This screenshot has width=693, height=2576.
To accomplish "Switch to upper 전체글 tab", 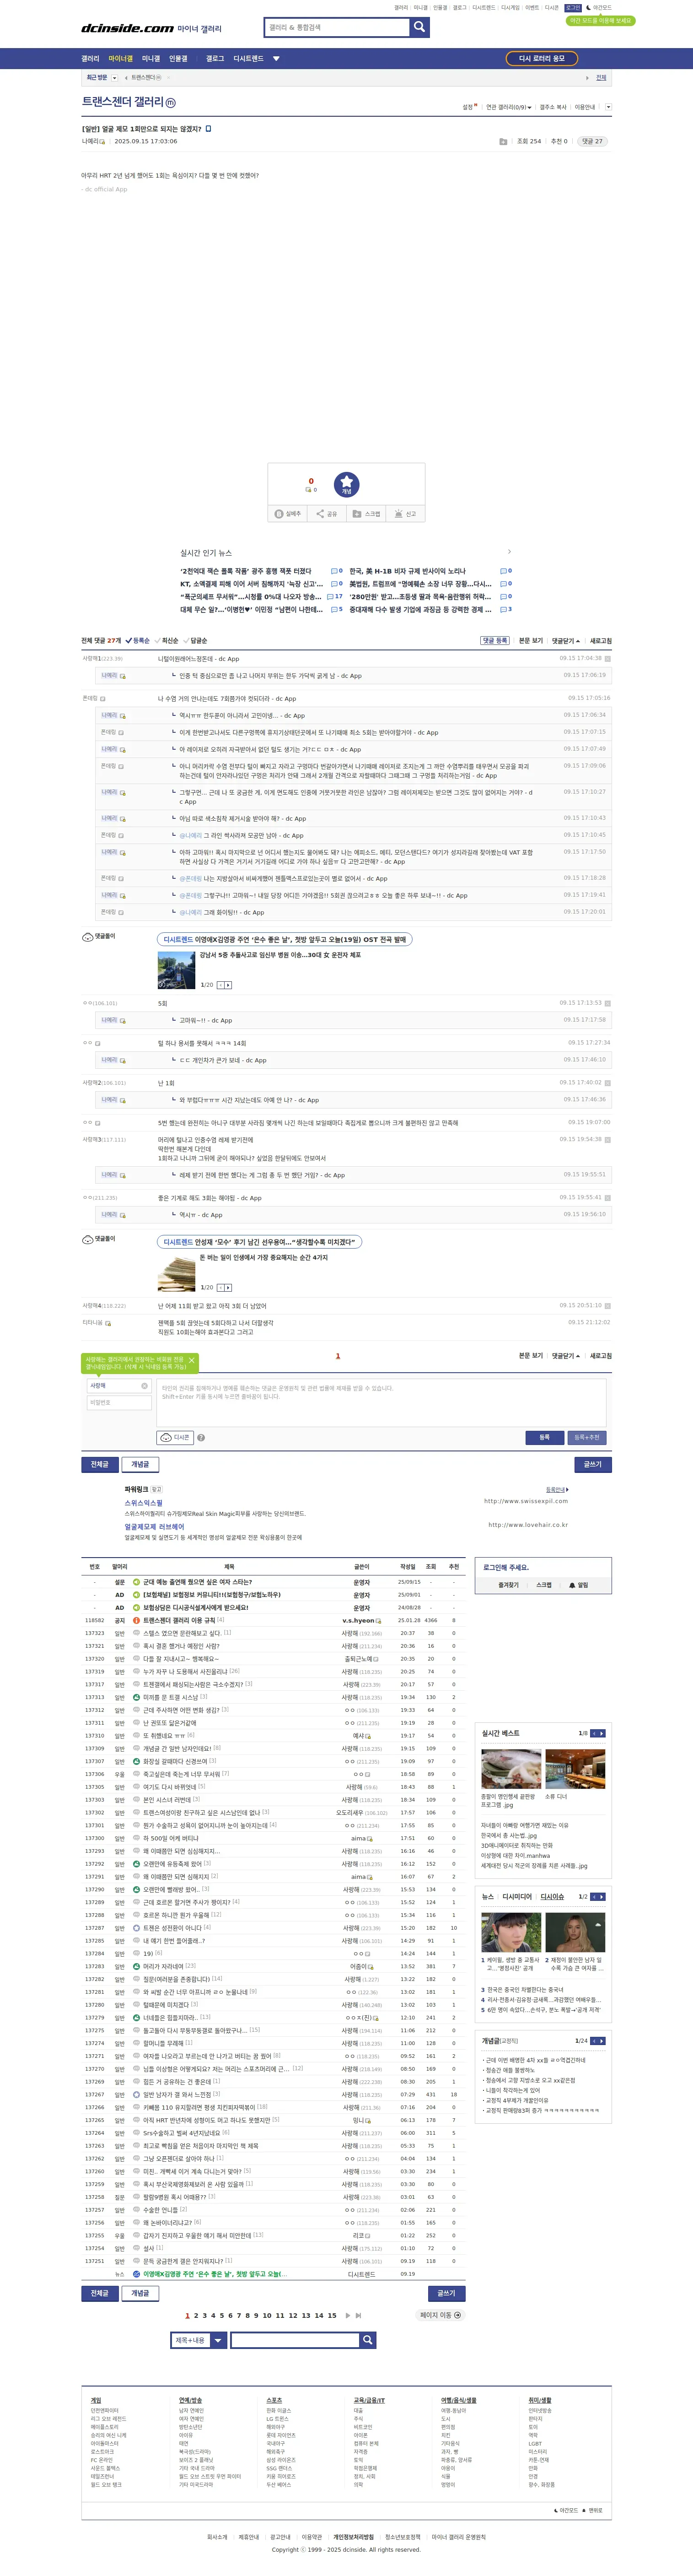I will coord(100,1464).
